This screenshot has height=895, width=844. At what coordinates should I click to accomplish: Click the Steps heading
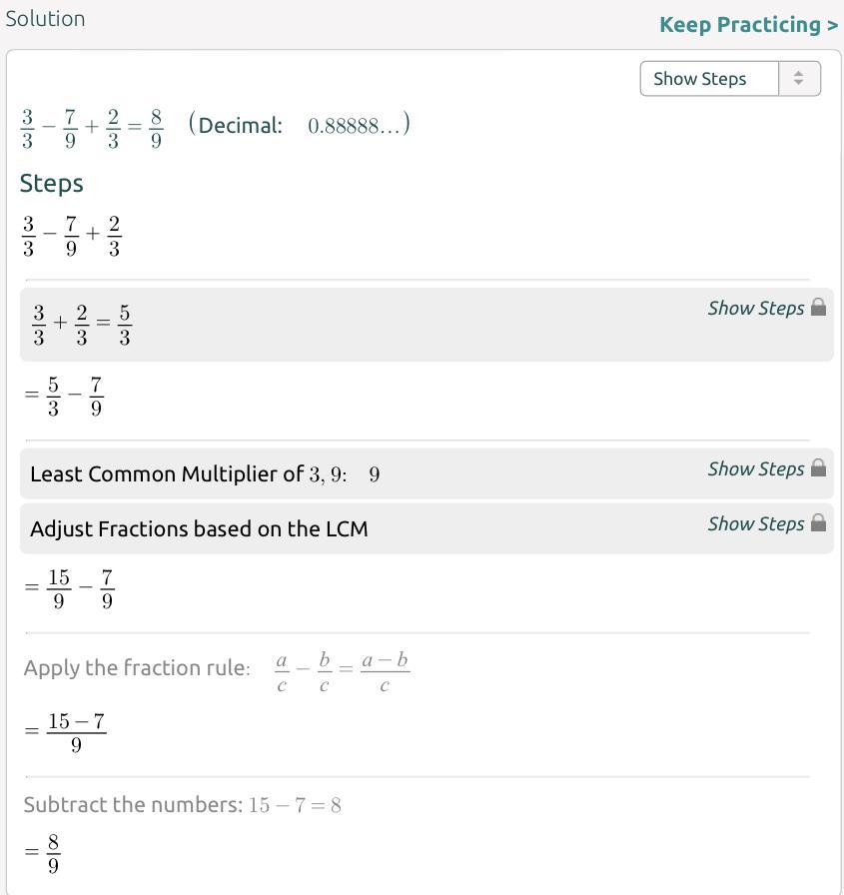pos(51,183)
